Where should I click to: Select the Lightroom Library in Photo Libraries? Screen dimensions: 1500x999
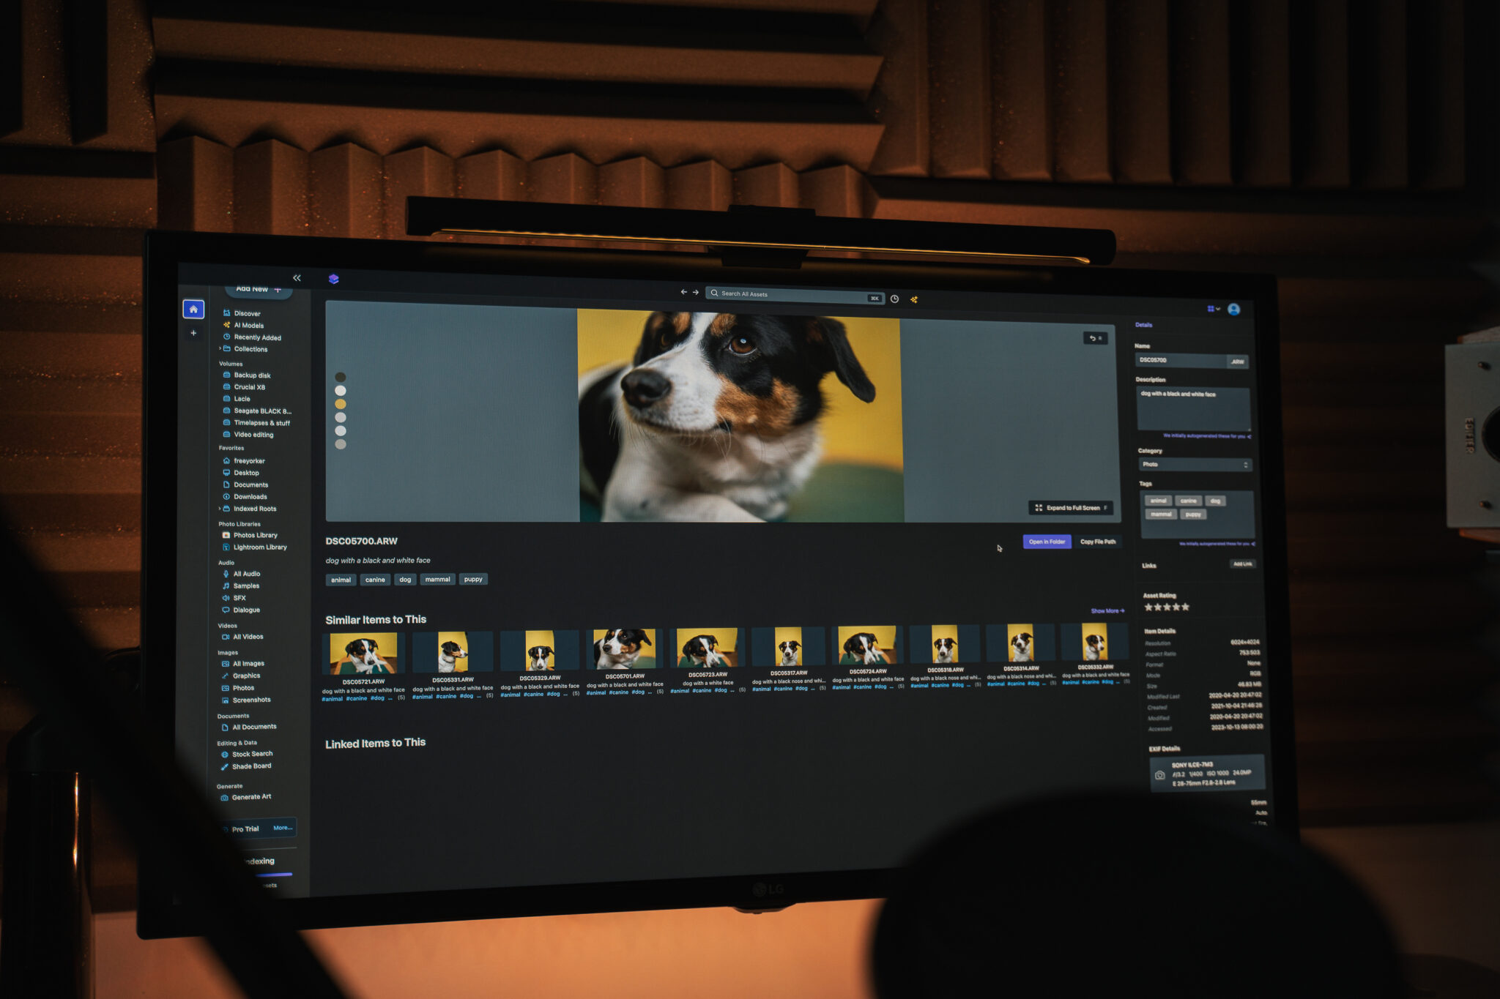pos(258,547)
